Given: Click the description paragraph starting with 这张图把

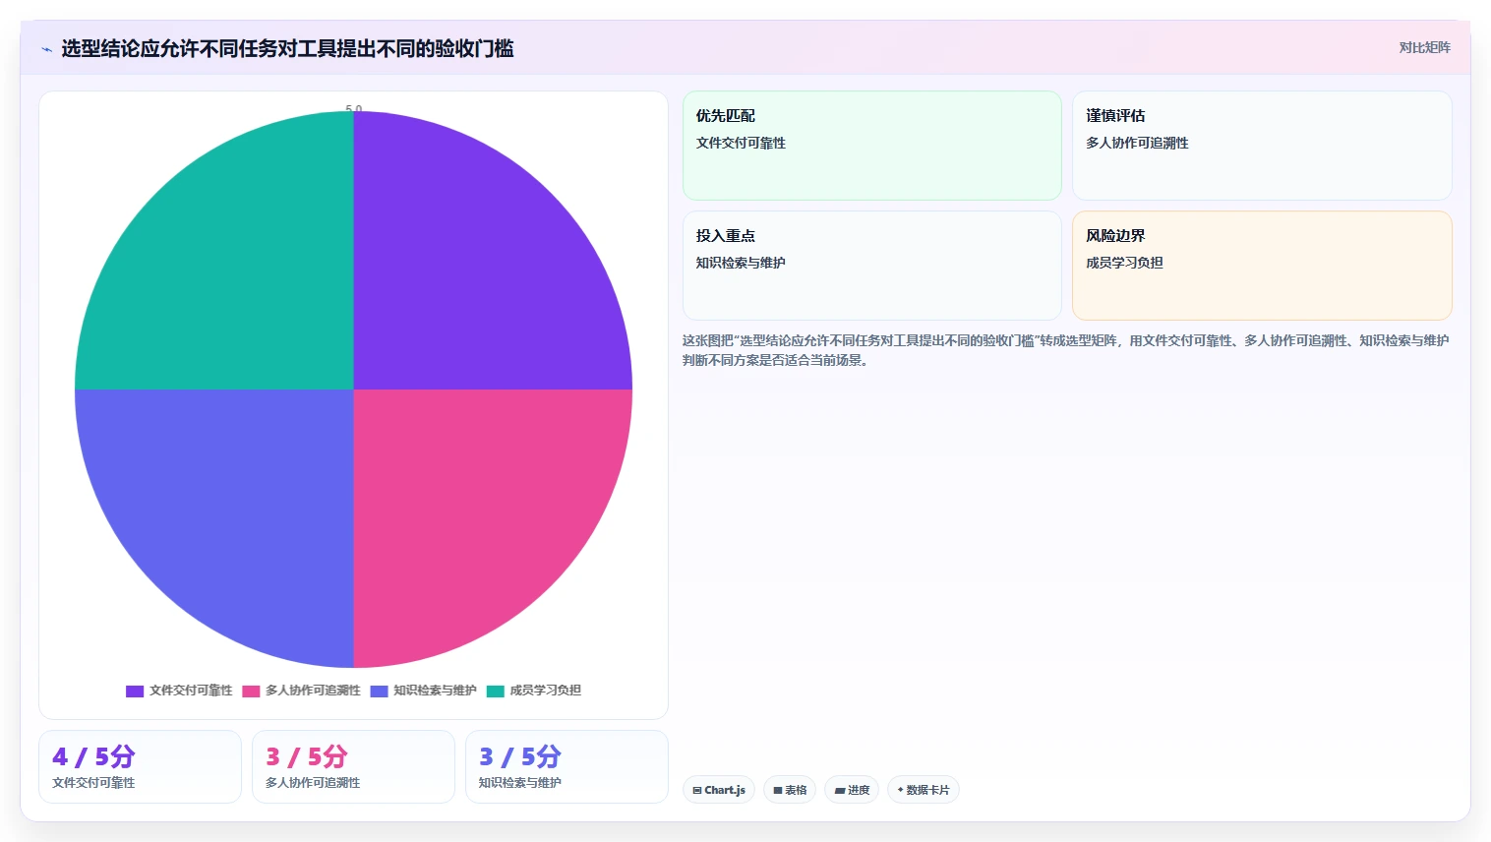Looking at the screenshot, I should [1066, 350].
